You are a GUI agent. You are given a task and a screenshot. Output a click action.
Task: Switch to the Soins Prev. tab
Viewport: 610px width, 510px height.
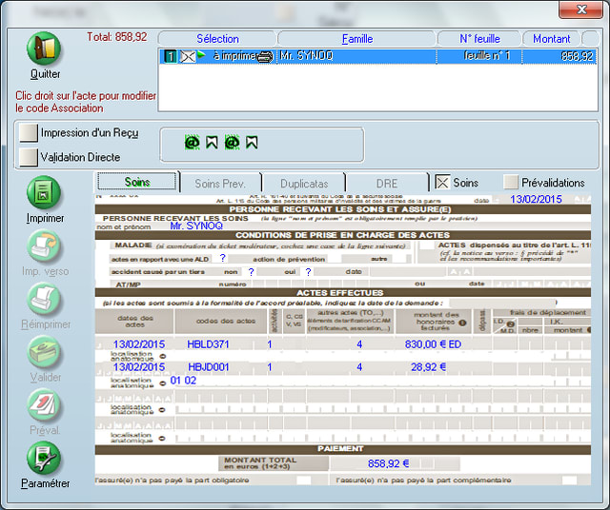pyautogui.click(x=220, y=183)
